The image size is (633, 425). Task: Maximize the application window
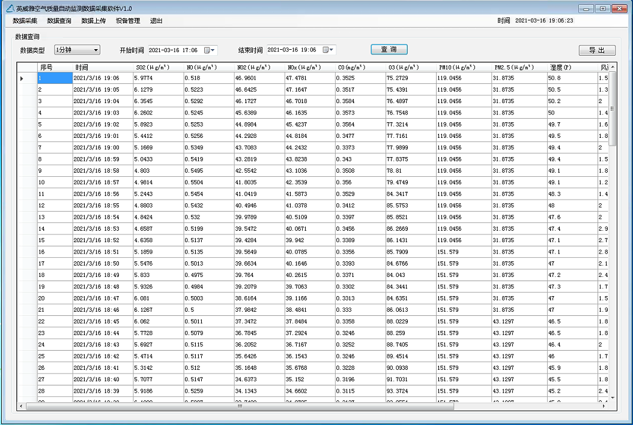point(602,8)
